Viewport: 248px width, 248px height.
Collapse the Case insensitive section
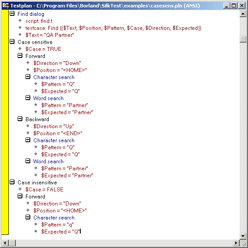pos(12,182)
